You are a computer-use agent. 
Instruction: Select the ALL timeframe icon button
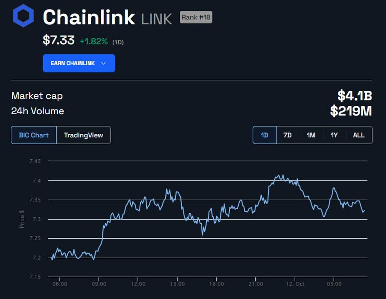(x=358, y=135)
